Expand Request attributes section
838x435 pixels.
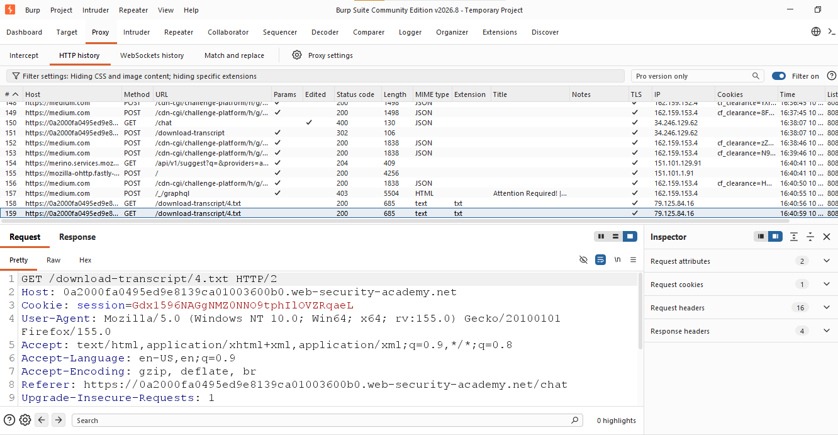827,261
